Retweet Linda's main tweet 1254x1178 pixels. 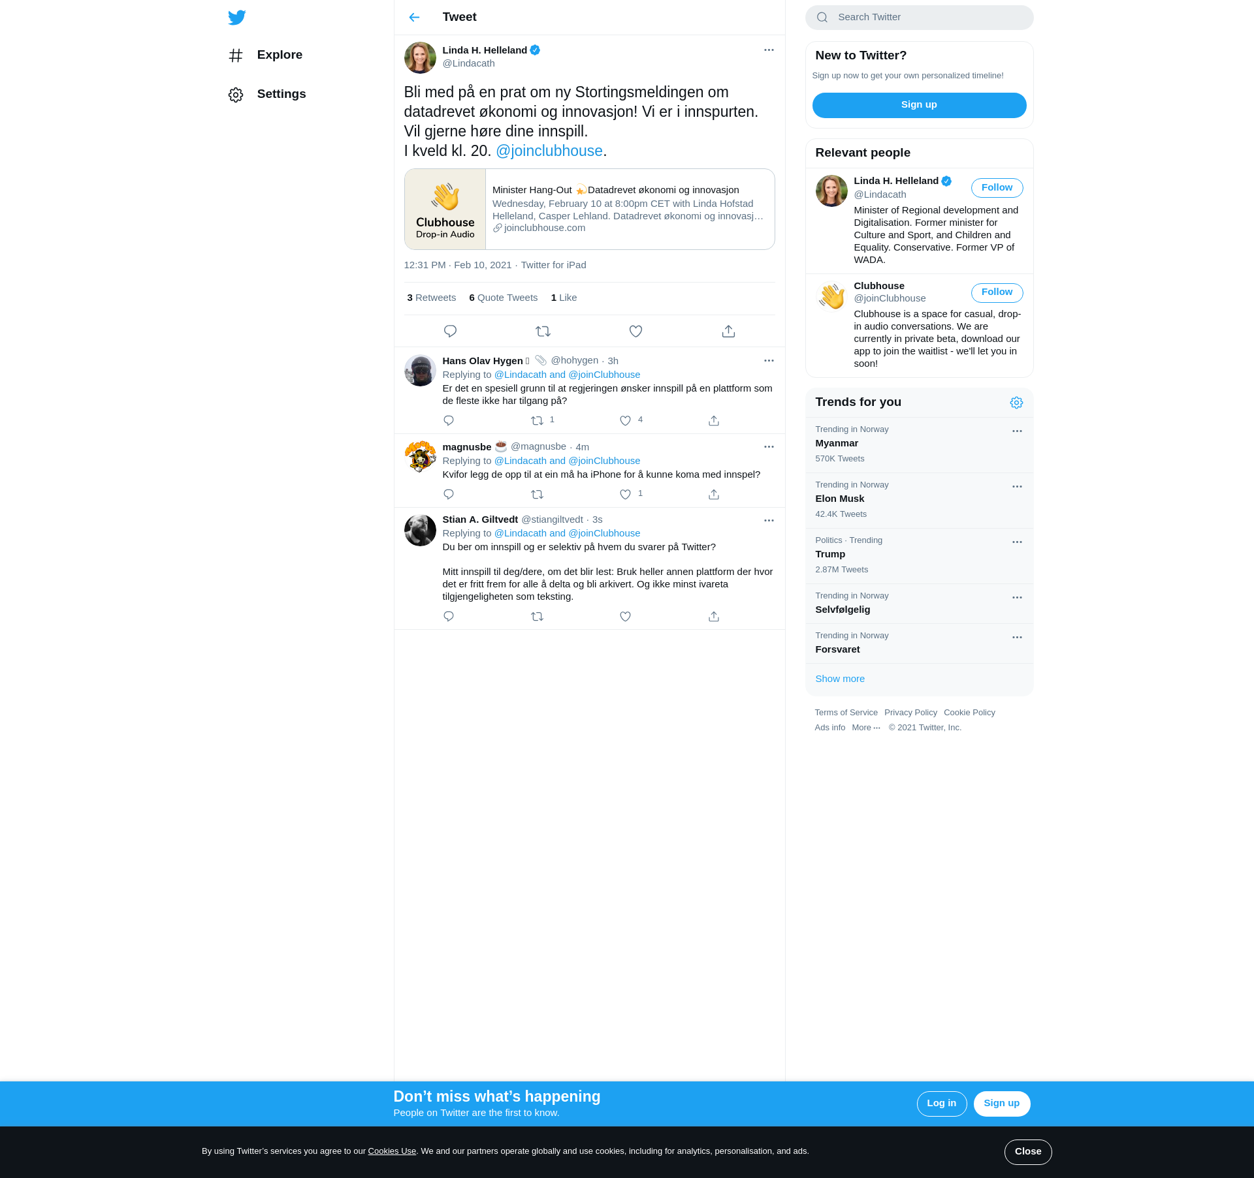(543, 331)
